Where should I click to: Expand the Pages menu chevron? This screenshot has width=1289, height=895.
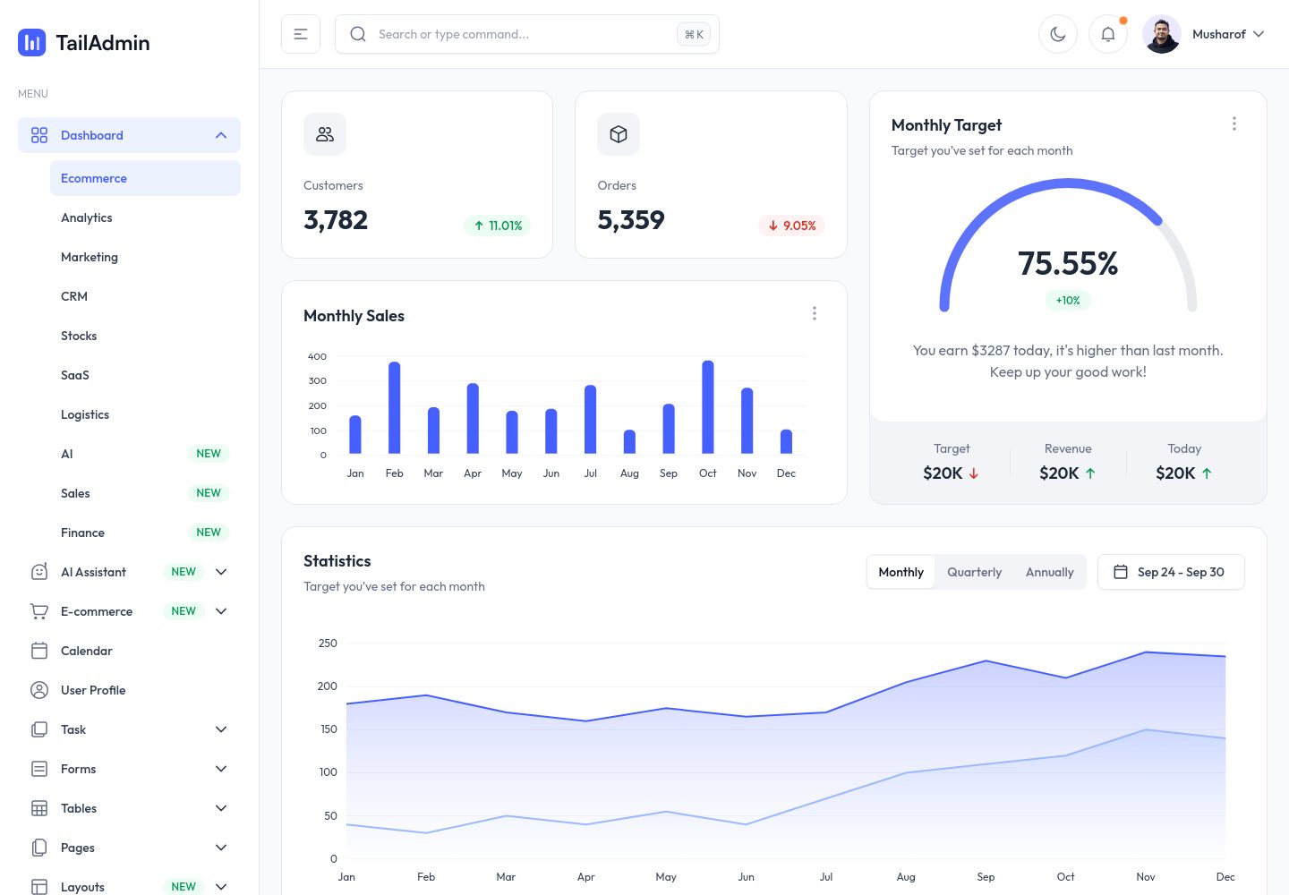221,848
